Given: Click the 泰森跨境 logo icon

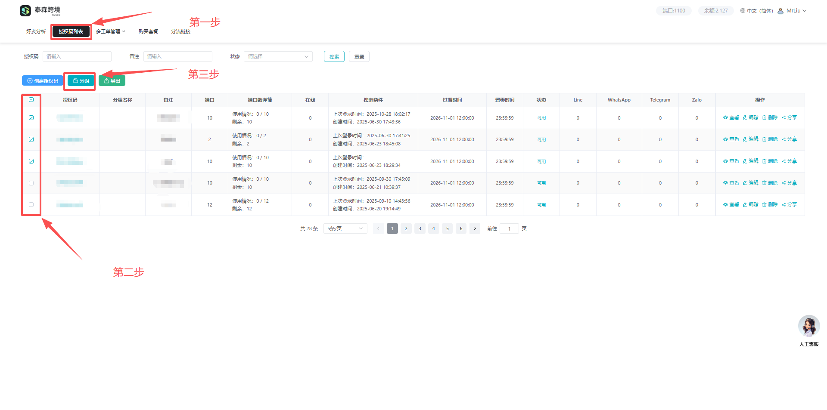Looking at the screenshot, I should pyautogui.click(x=25, y=11).
